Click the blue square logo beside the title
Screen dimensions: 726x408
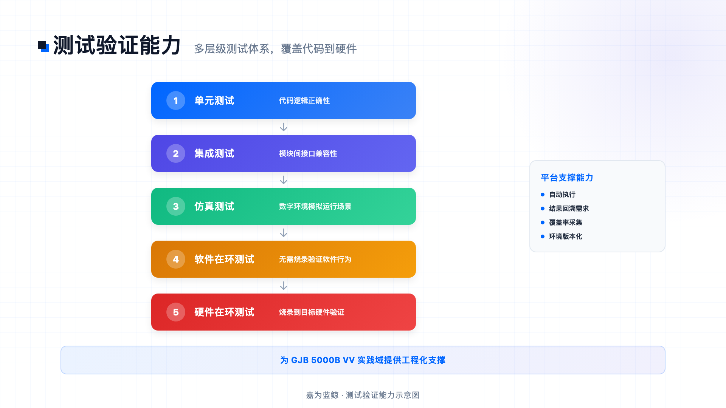click(43, 46)
